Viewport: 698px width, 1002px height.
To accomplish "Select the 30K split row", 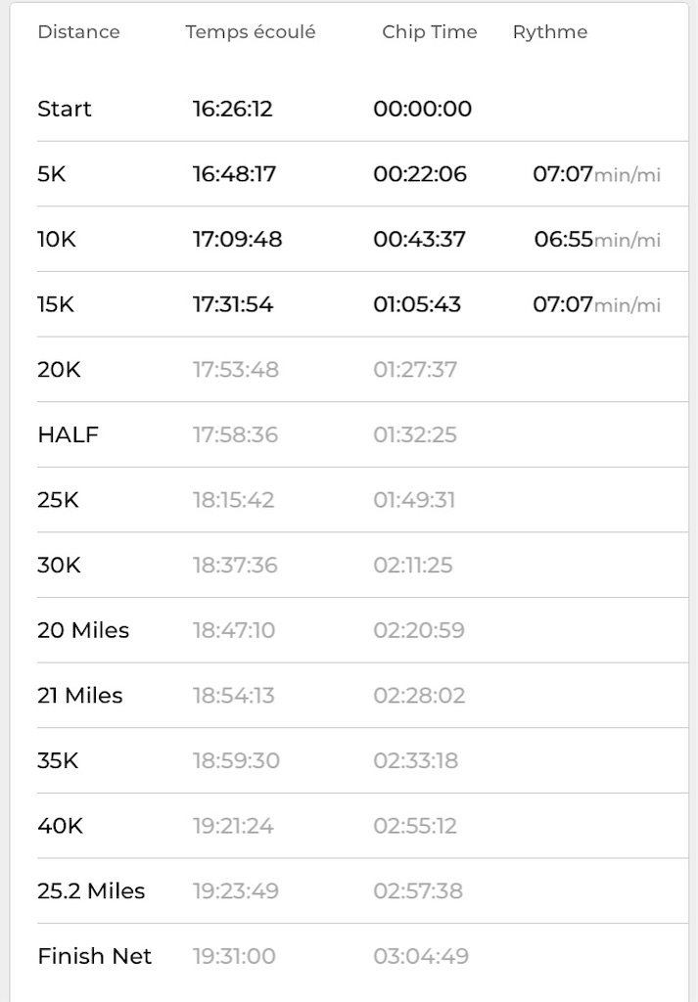I will 362,565.
